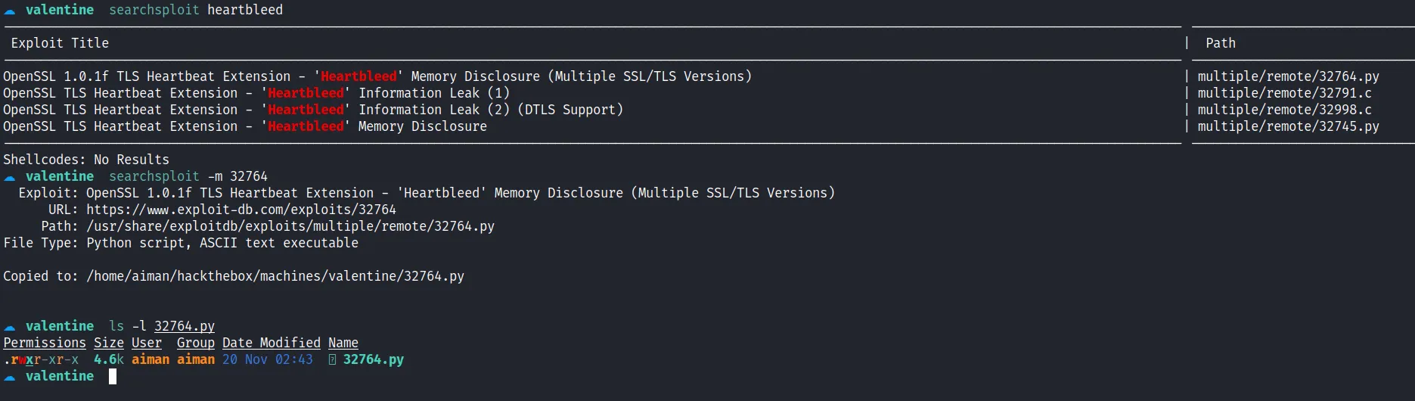
Task: Click the multiple/remote/32998.c path entry
Action: click(x=1284, y=110)
